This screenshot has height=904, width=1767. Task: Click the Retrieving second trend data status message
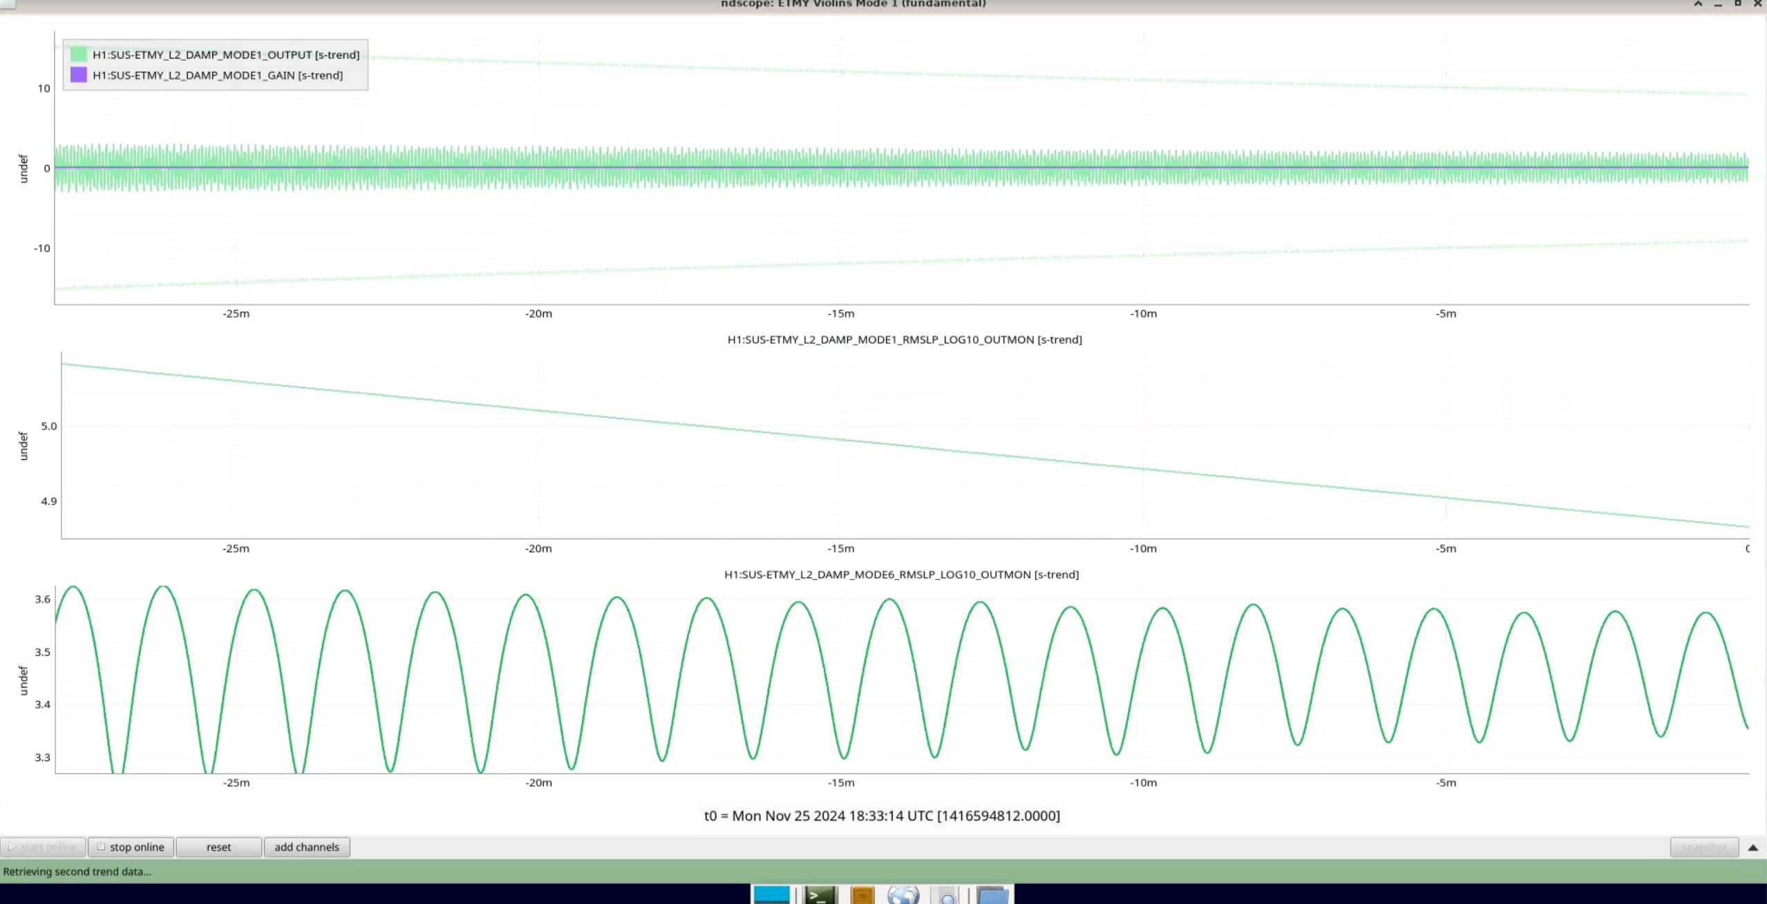tap(77, 872)
